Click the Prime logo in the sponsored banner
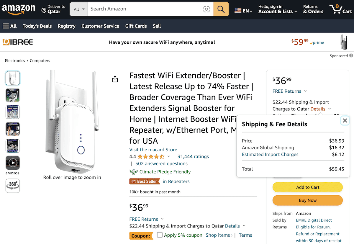 coord(317,43)
